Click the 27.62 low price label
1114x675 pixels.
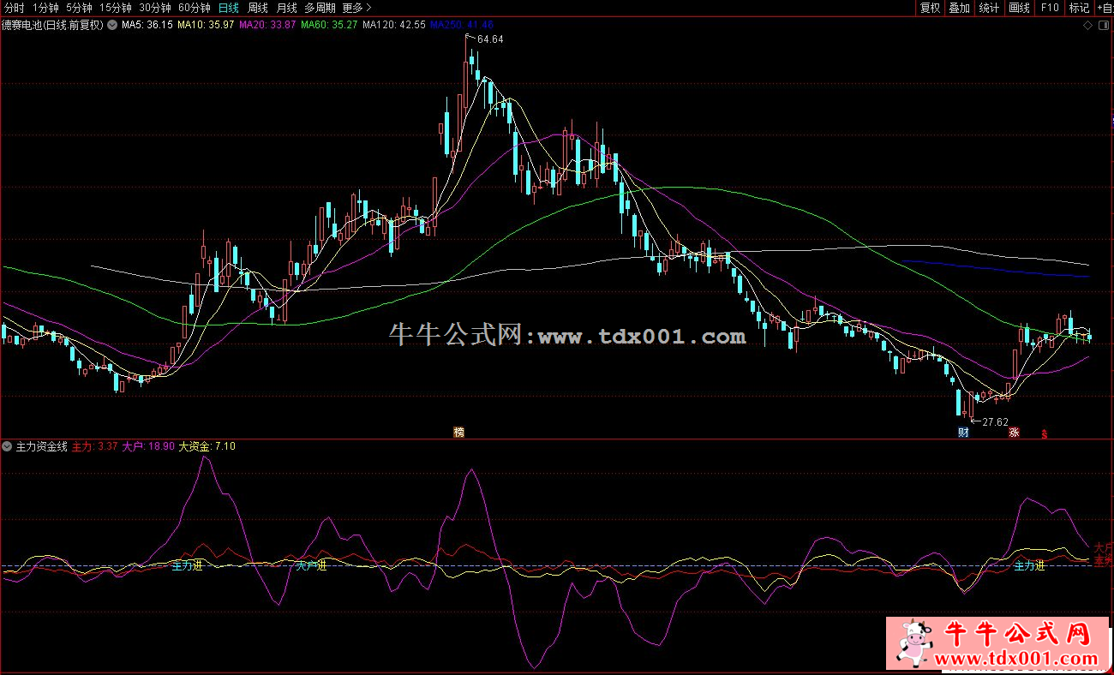[995, 422]
